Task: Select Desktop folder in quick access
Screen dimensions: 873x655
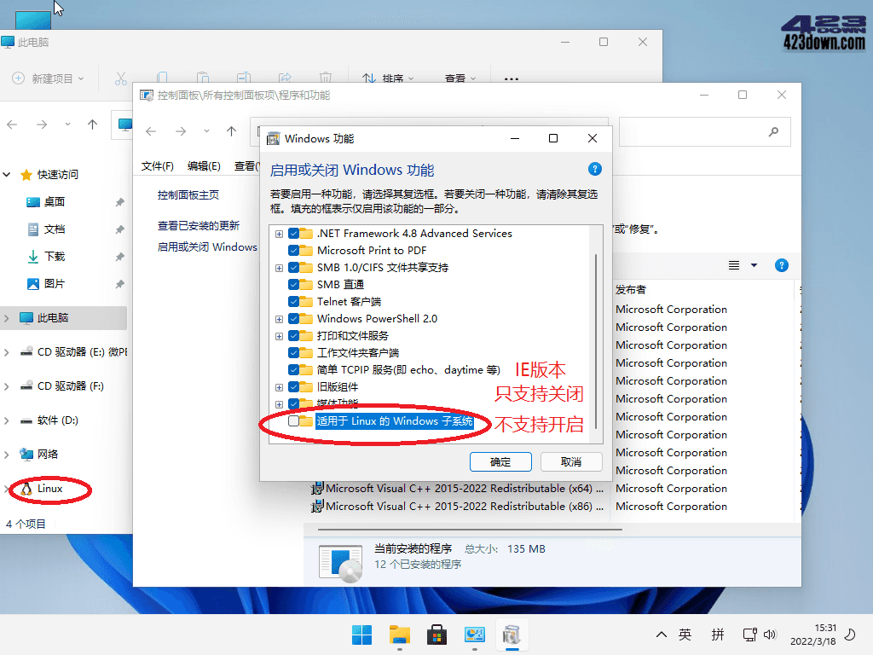Action: point(46,201)
